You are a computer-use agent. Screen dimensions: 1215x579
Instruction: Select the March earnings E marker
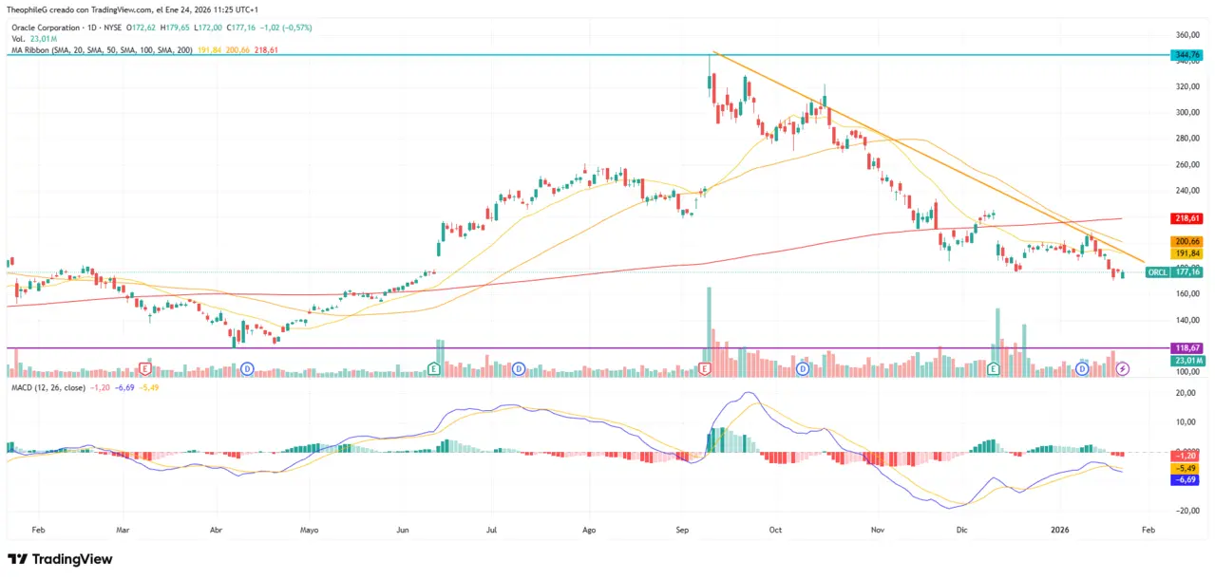tap(145, 368)
